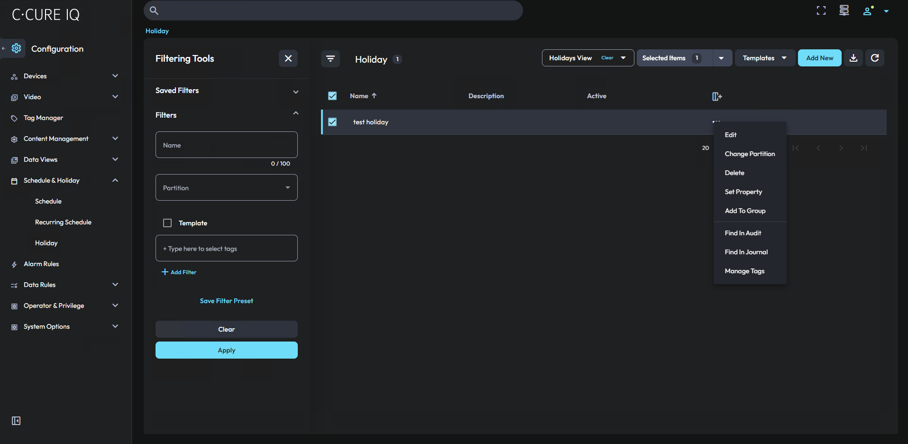Open Templates dropdown menu

coord(764,57)
